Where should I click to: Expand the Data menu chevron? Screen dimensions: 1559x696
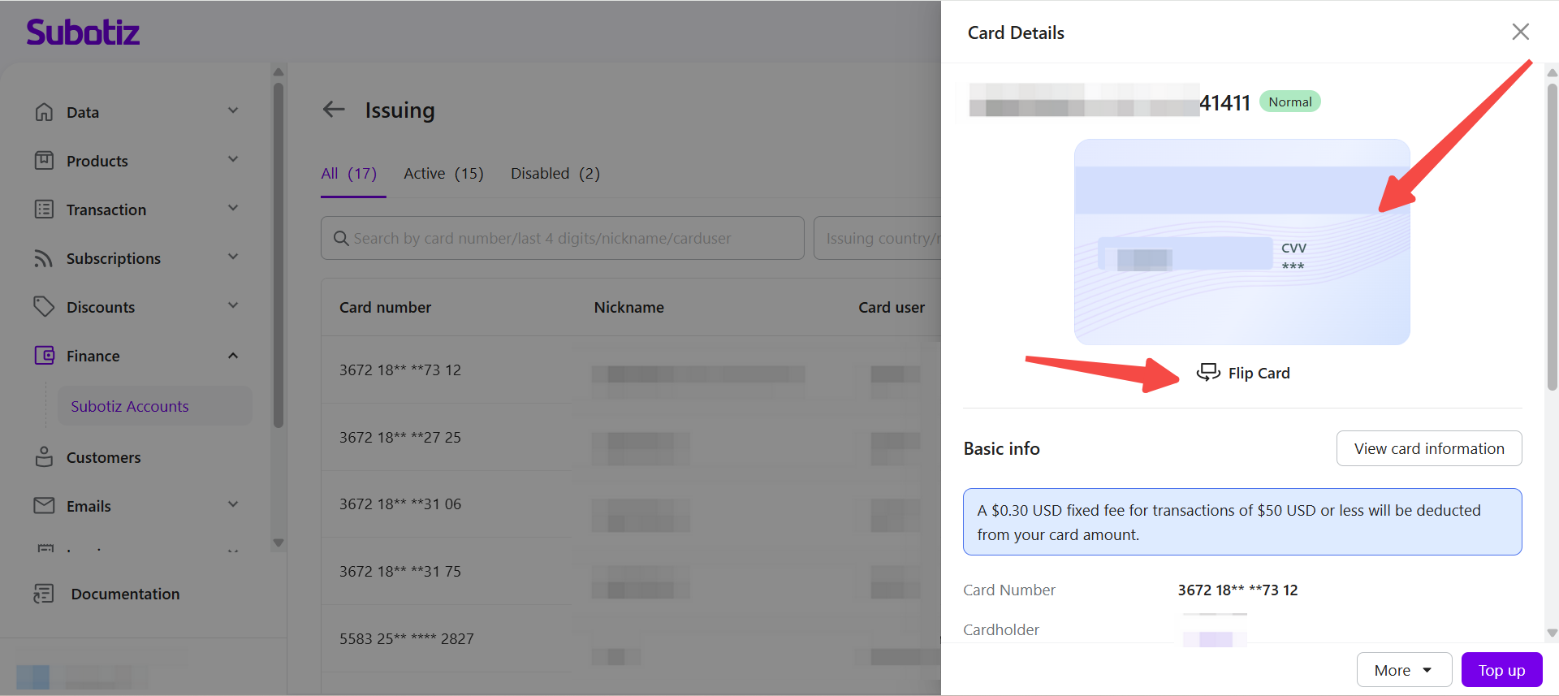tap(233, 110)
